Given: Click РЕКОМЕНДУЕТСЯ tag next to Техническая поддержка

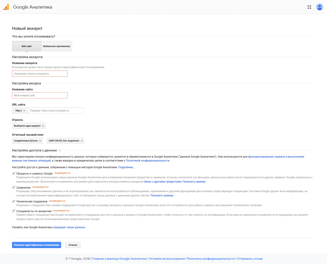Looking at the screenshot, I should (57, 201).
